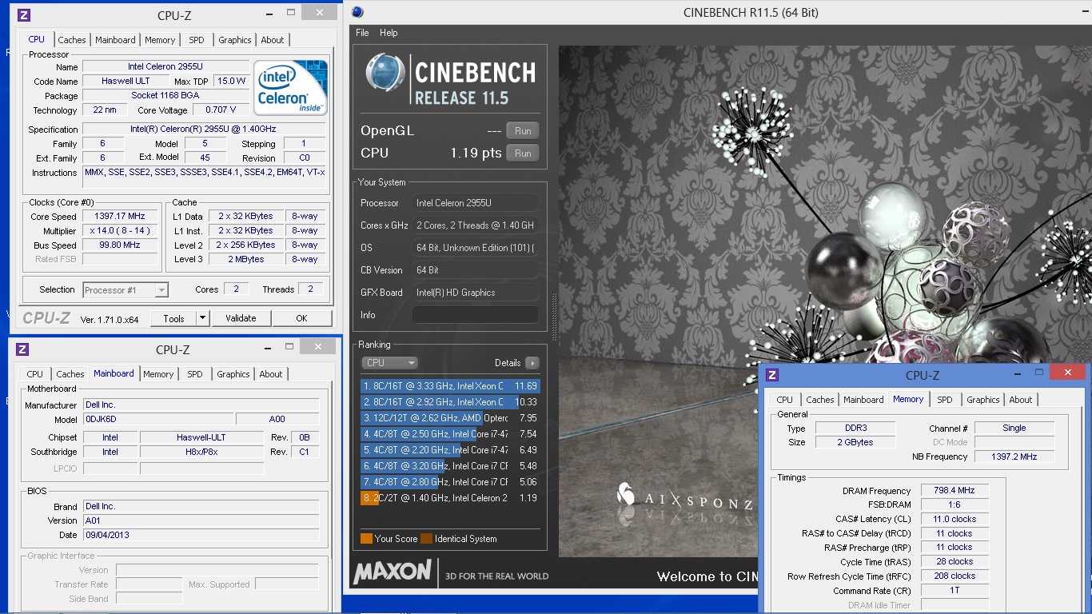Image resolution: width=1092 pixels, height=614 pixels.
Task: Click the Cinebench app icon in title bar
Action: coord(357,12)
